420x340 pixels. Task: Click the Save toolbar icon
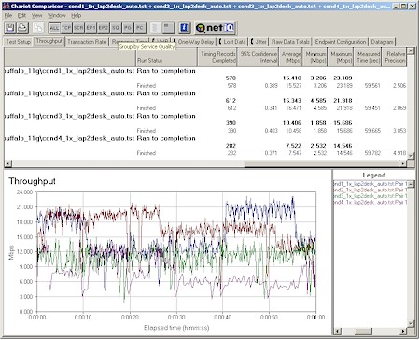pos(10,28)
